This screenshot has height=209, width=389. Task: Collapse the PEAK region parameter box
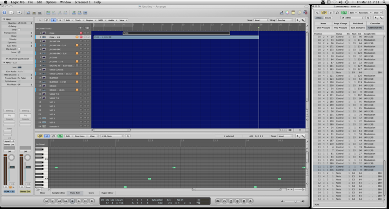[x=4, y=19]
